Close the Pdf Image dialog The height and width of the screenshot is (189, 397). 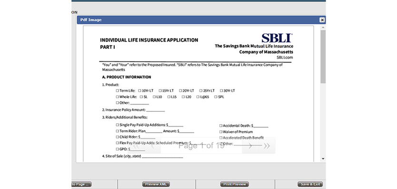tap(322, 20)
